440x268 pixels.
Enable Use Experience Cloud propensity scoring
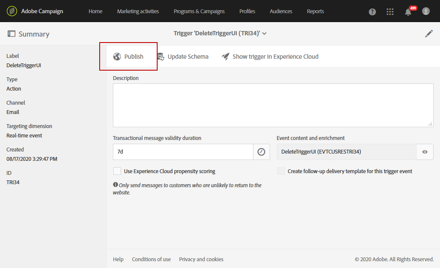click(x=117, y=171)
